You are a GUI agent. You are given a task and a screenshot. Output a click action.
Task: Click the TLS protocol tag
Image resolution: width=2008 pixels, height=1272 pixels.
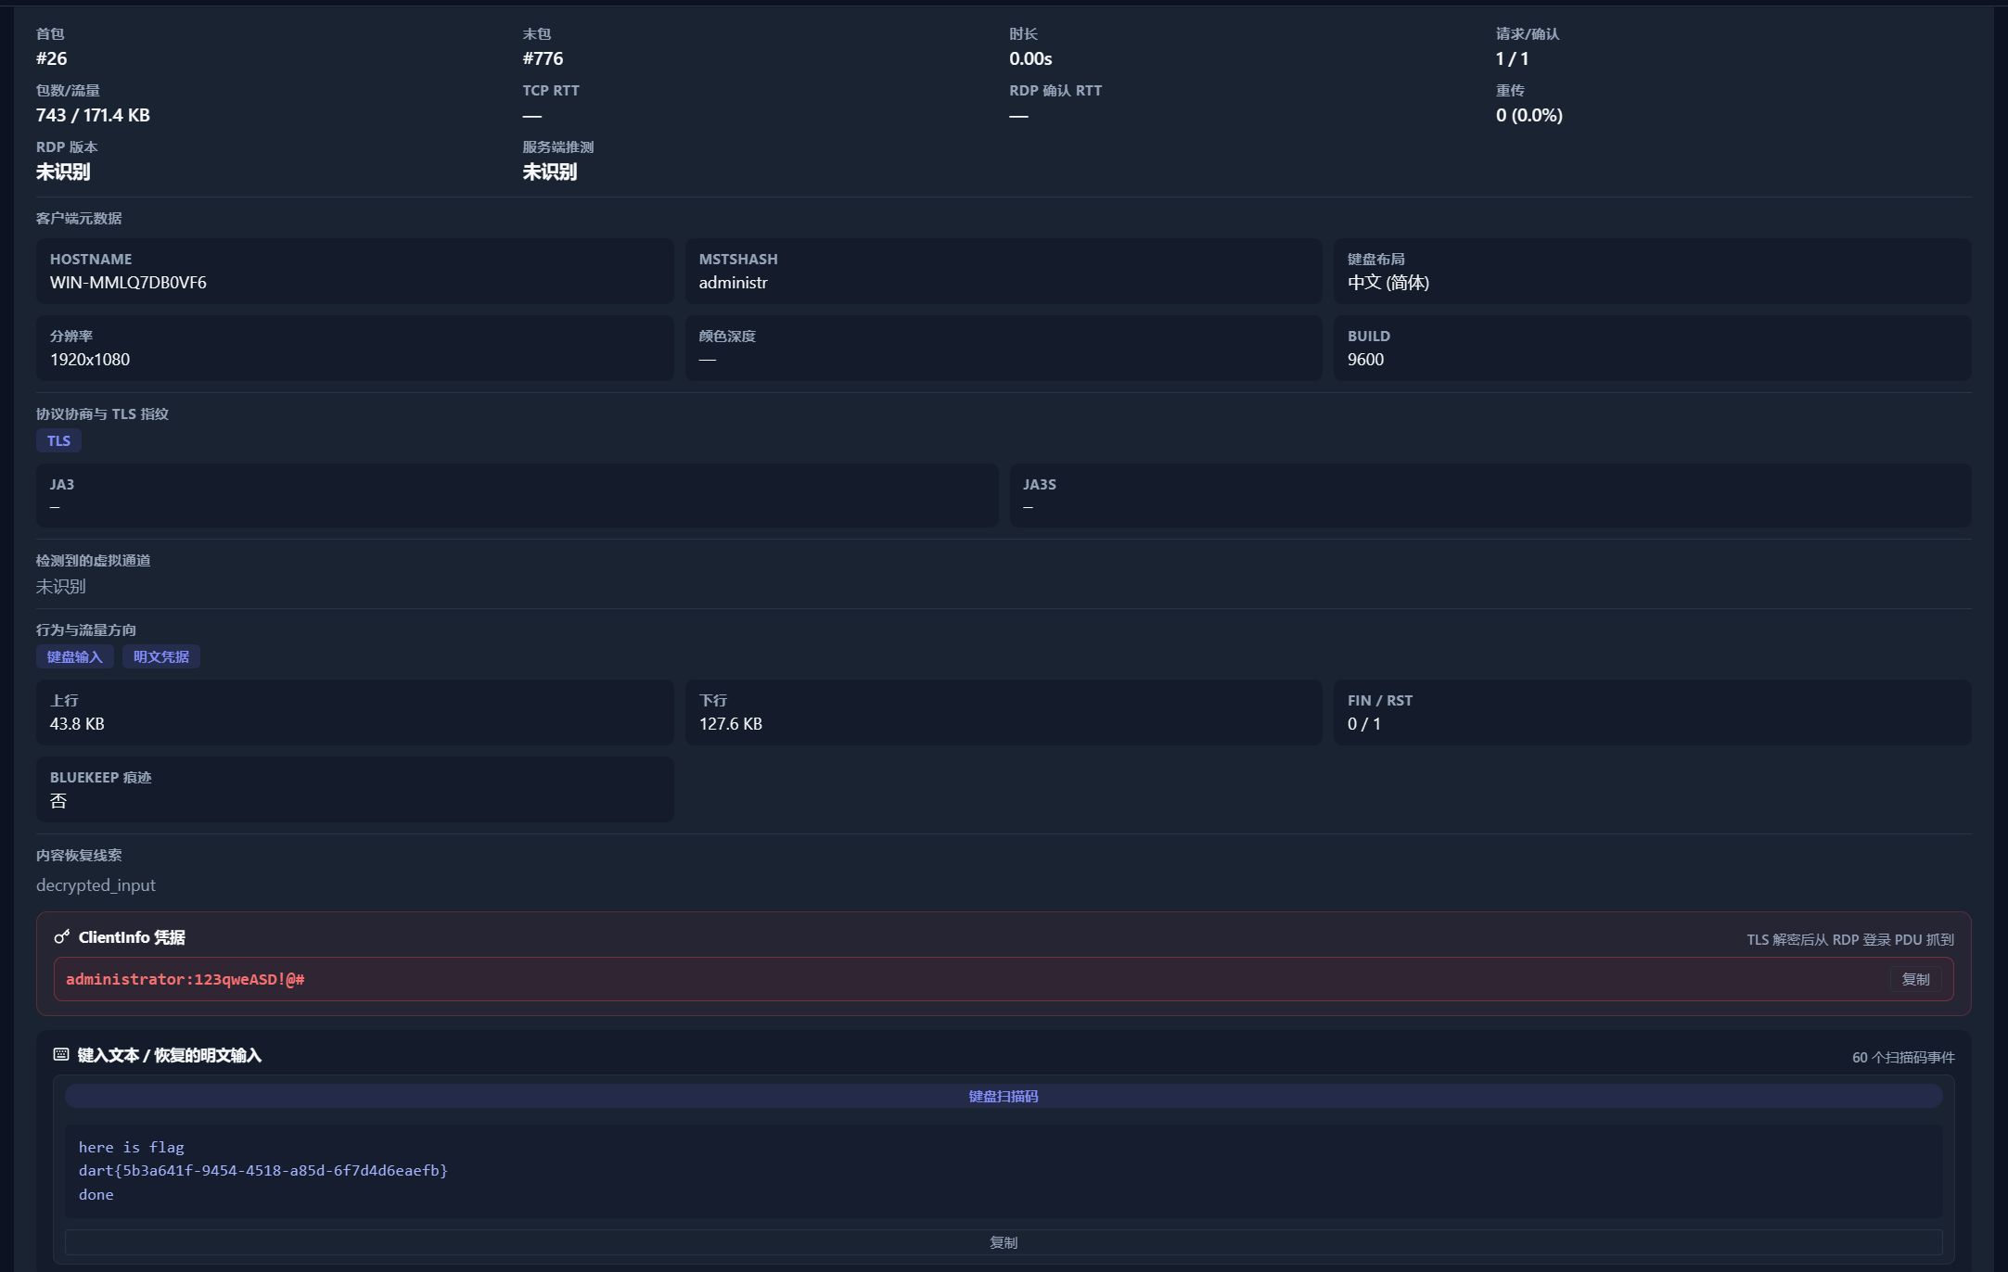tap(58, 440)
